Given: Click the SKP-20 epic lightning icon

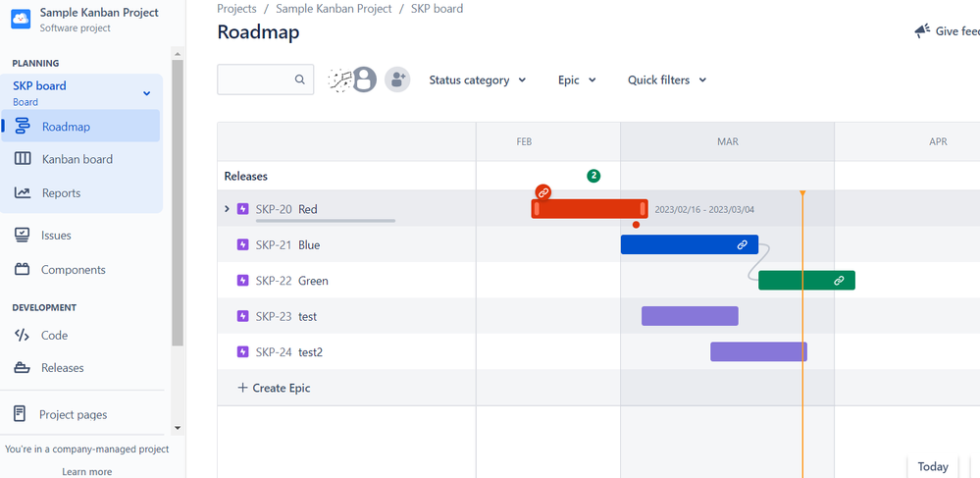Looking at the screenshot, I should [x=243, y=209].
